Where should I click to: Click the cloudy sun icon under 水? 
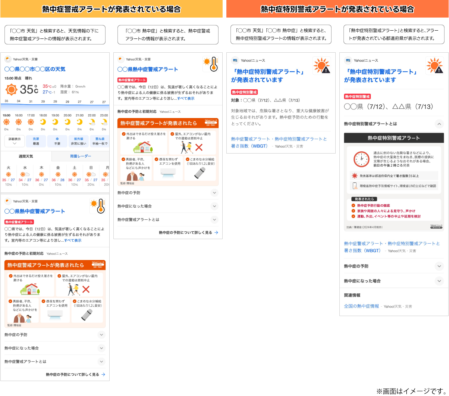point(25,174)
